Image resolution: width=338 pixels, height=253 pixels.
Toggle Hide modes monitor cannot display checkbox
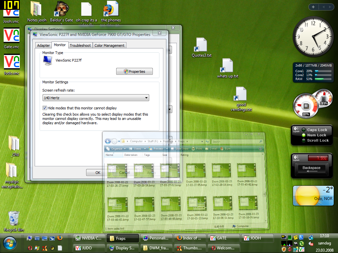tap(45, 108)
